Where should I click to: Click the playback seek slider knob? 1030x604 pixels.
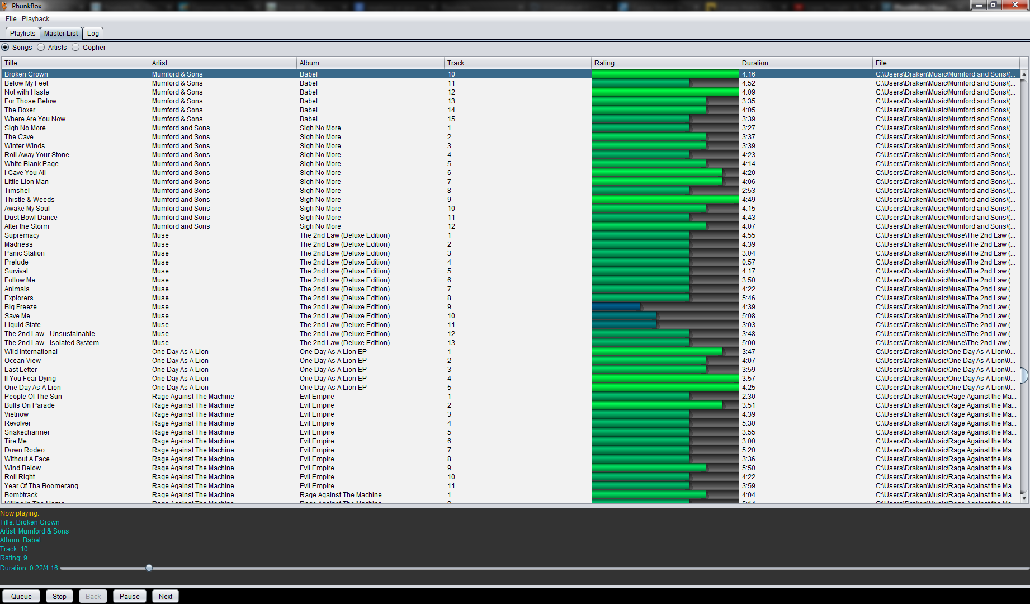(x=149, y=568)
